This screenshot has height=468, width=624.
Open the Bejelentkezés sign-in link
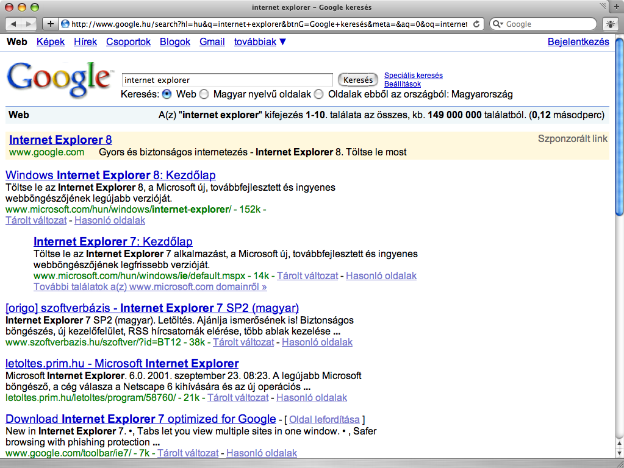coord(578,42)
